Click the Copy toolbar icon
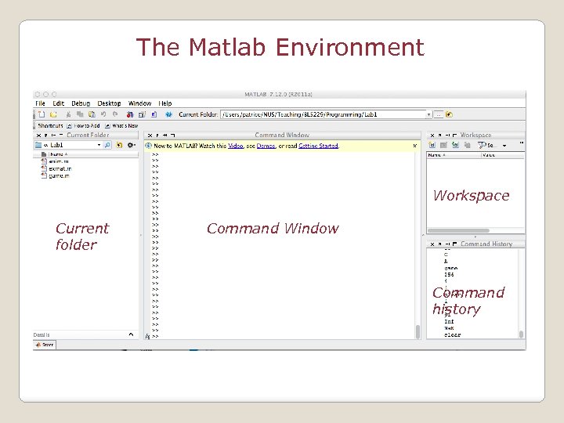The width and height of the screenshot is (564, 423). pos(80,114)
